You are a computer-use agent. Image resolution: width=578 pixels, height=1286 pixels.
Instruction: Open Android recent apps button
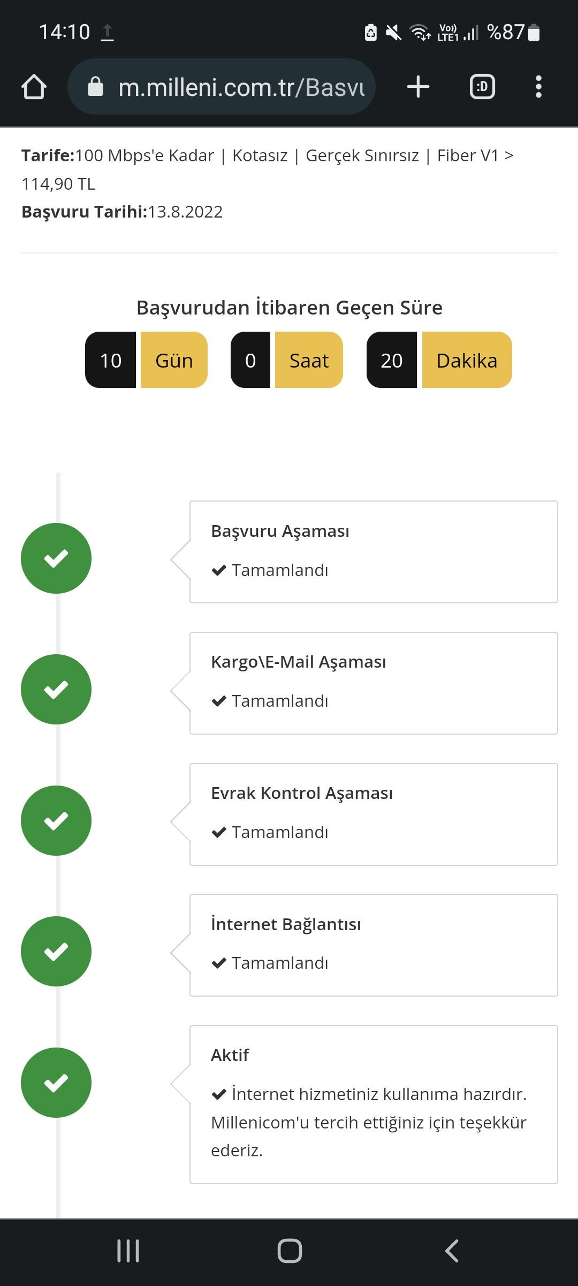[128, 1251]
